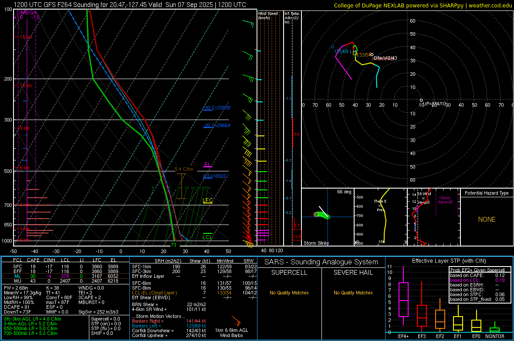Click the Wind Speed (knots) header

pyautogui.click(x=268, y=15)
